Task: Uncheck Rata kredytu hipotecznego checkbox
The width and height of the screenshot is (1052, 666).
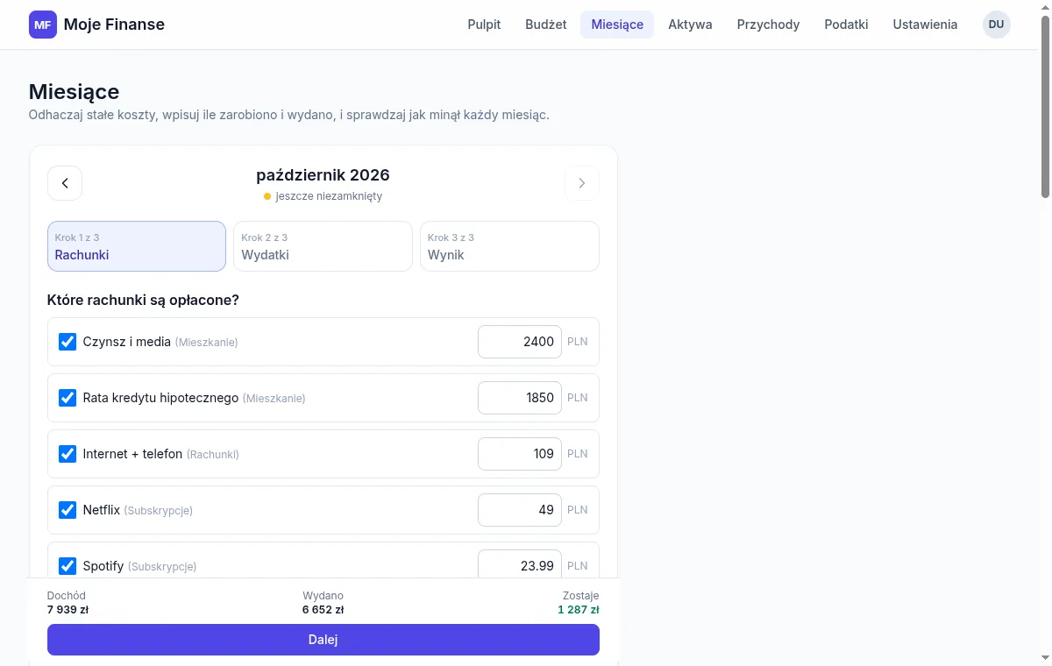Action: pos(68,398)
